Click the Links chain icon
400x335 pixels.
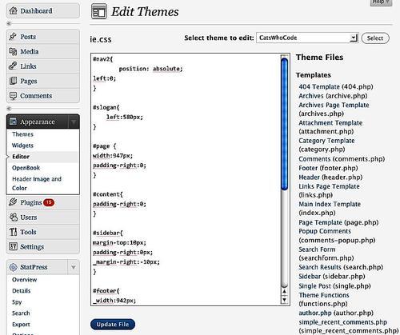point(13,66)
